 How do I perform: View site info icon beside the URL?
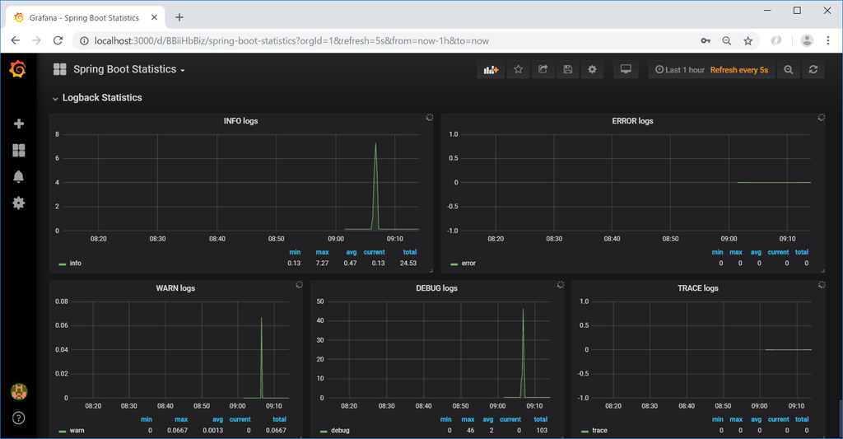click(x=84, y=41)
